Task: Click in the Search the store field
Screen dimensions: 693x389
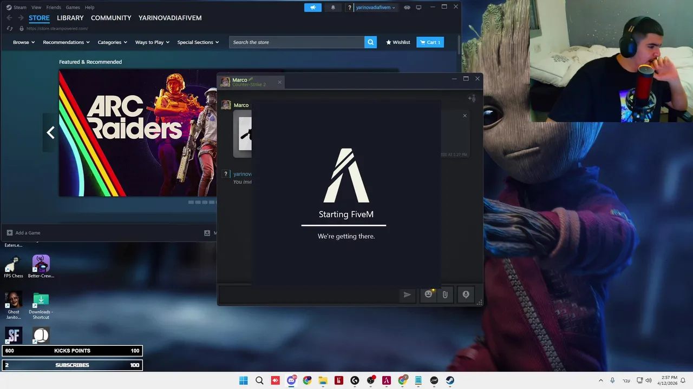Action: pyautogui.click(x=297, y=42)
